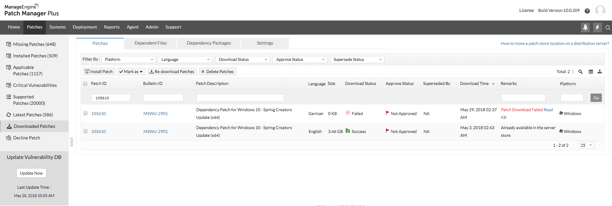This screenshot has height=206, width=612.
Task: Open the Reports menu
Action: tap(112, 27)
